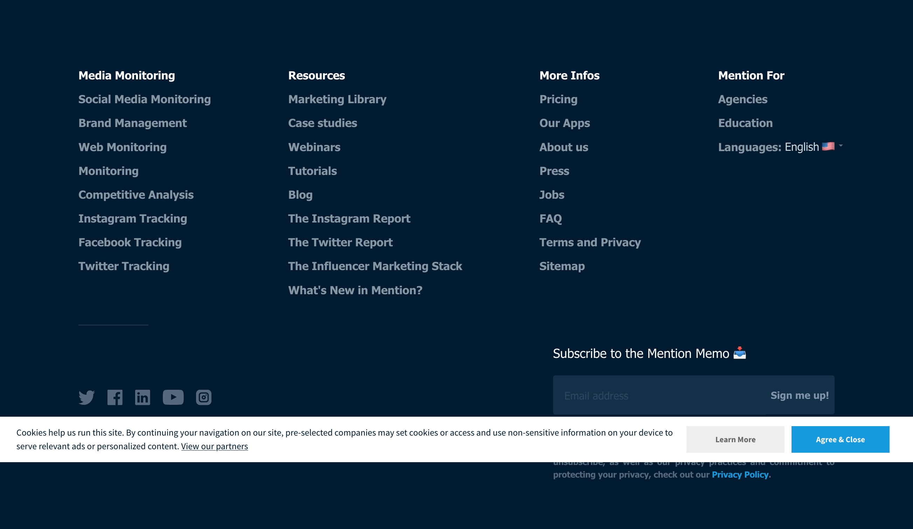Click Subscribe to the Mention Memo heading

(649, 353)
